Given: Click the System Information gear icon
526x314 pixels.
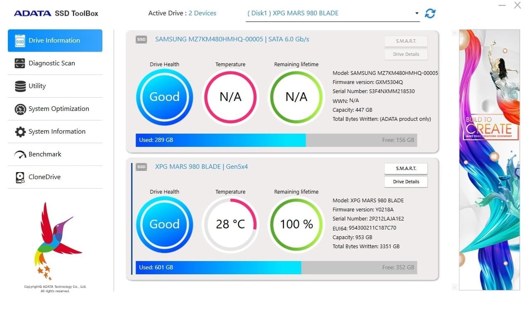Looking at the screenshot, I should click(20, 132).
